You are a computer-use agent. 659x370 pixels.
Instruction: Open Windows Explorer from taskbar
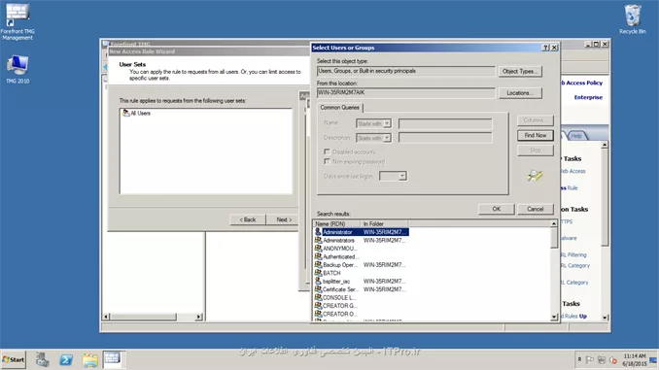[90, 360]
